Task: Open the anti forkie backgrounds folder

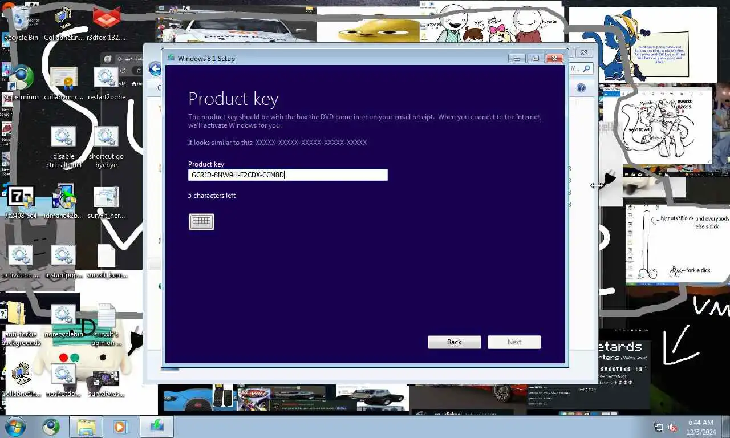Action: [x=21, y=324]
